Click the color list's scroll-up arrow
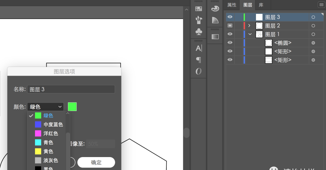Screen dimensions: 326x170 click(68, 113)
